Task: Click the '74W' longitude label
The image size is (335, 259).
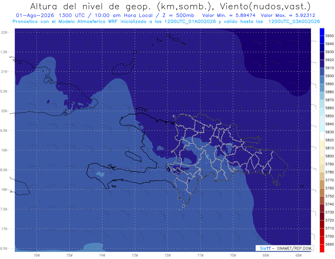Action: click(x=102, y=255)
